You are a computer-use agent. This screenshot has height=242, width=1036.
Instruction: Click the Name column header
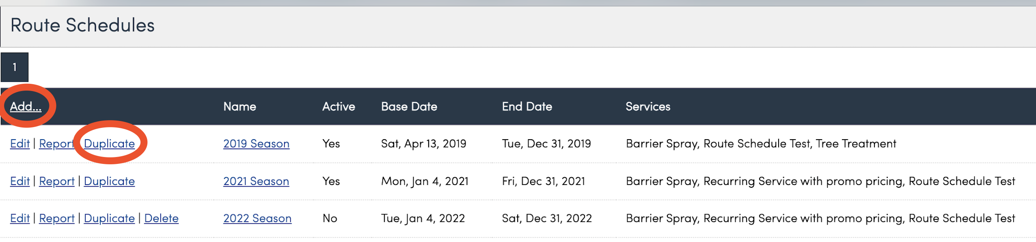coord(240,106)
